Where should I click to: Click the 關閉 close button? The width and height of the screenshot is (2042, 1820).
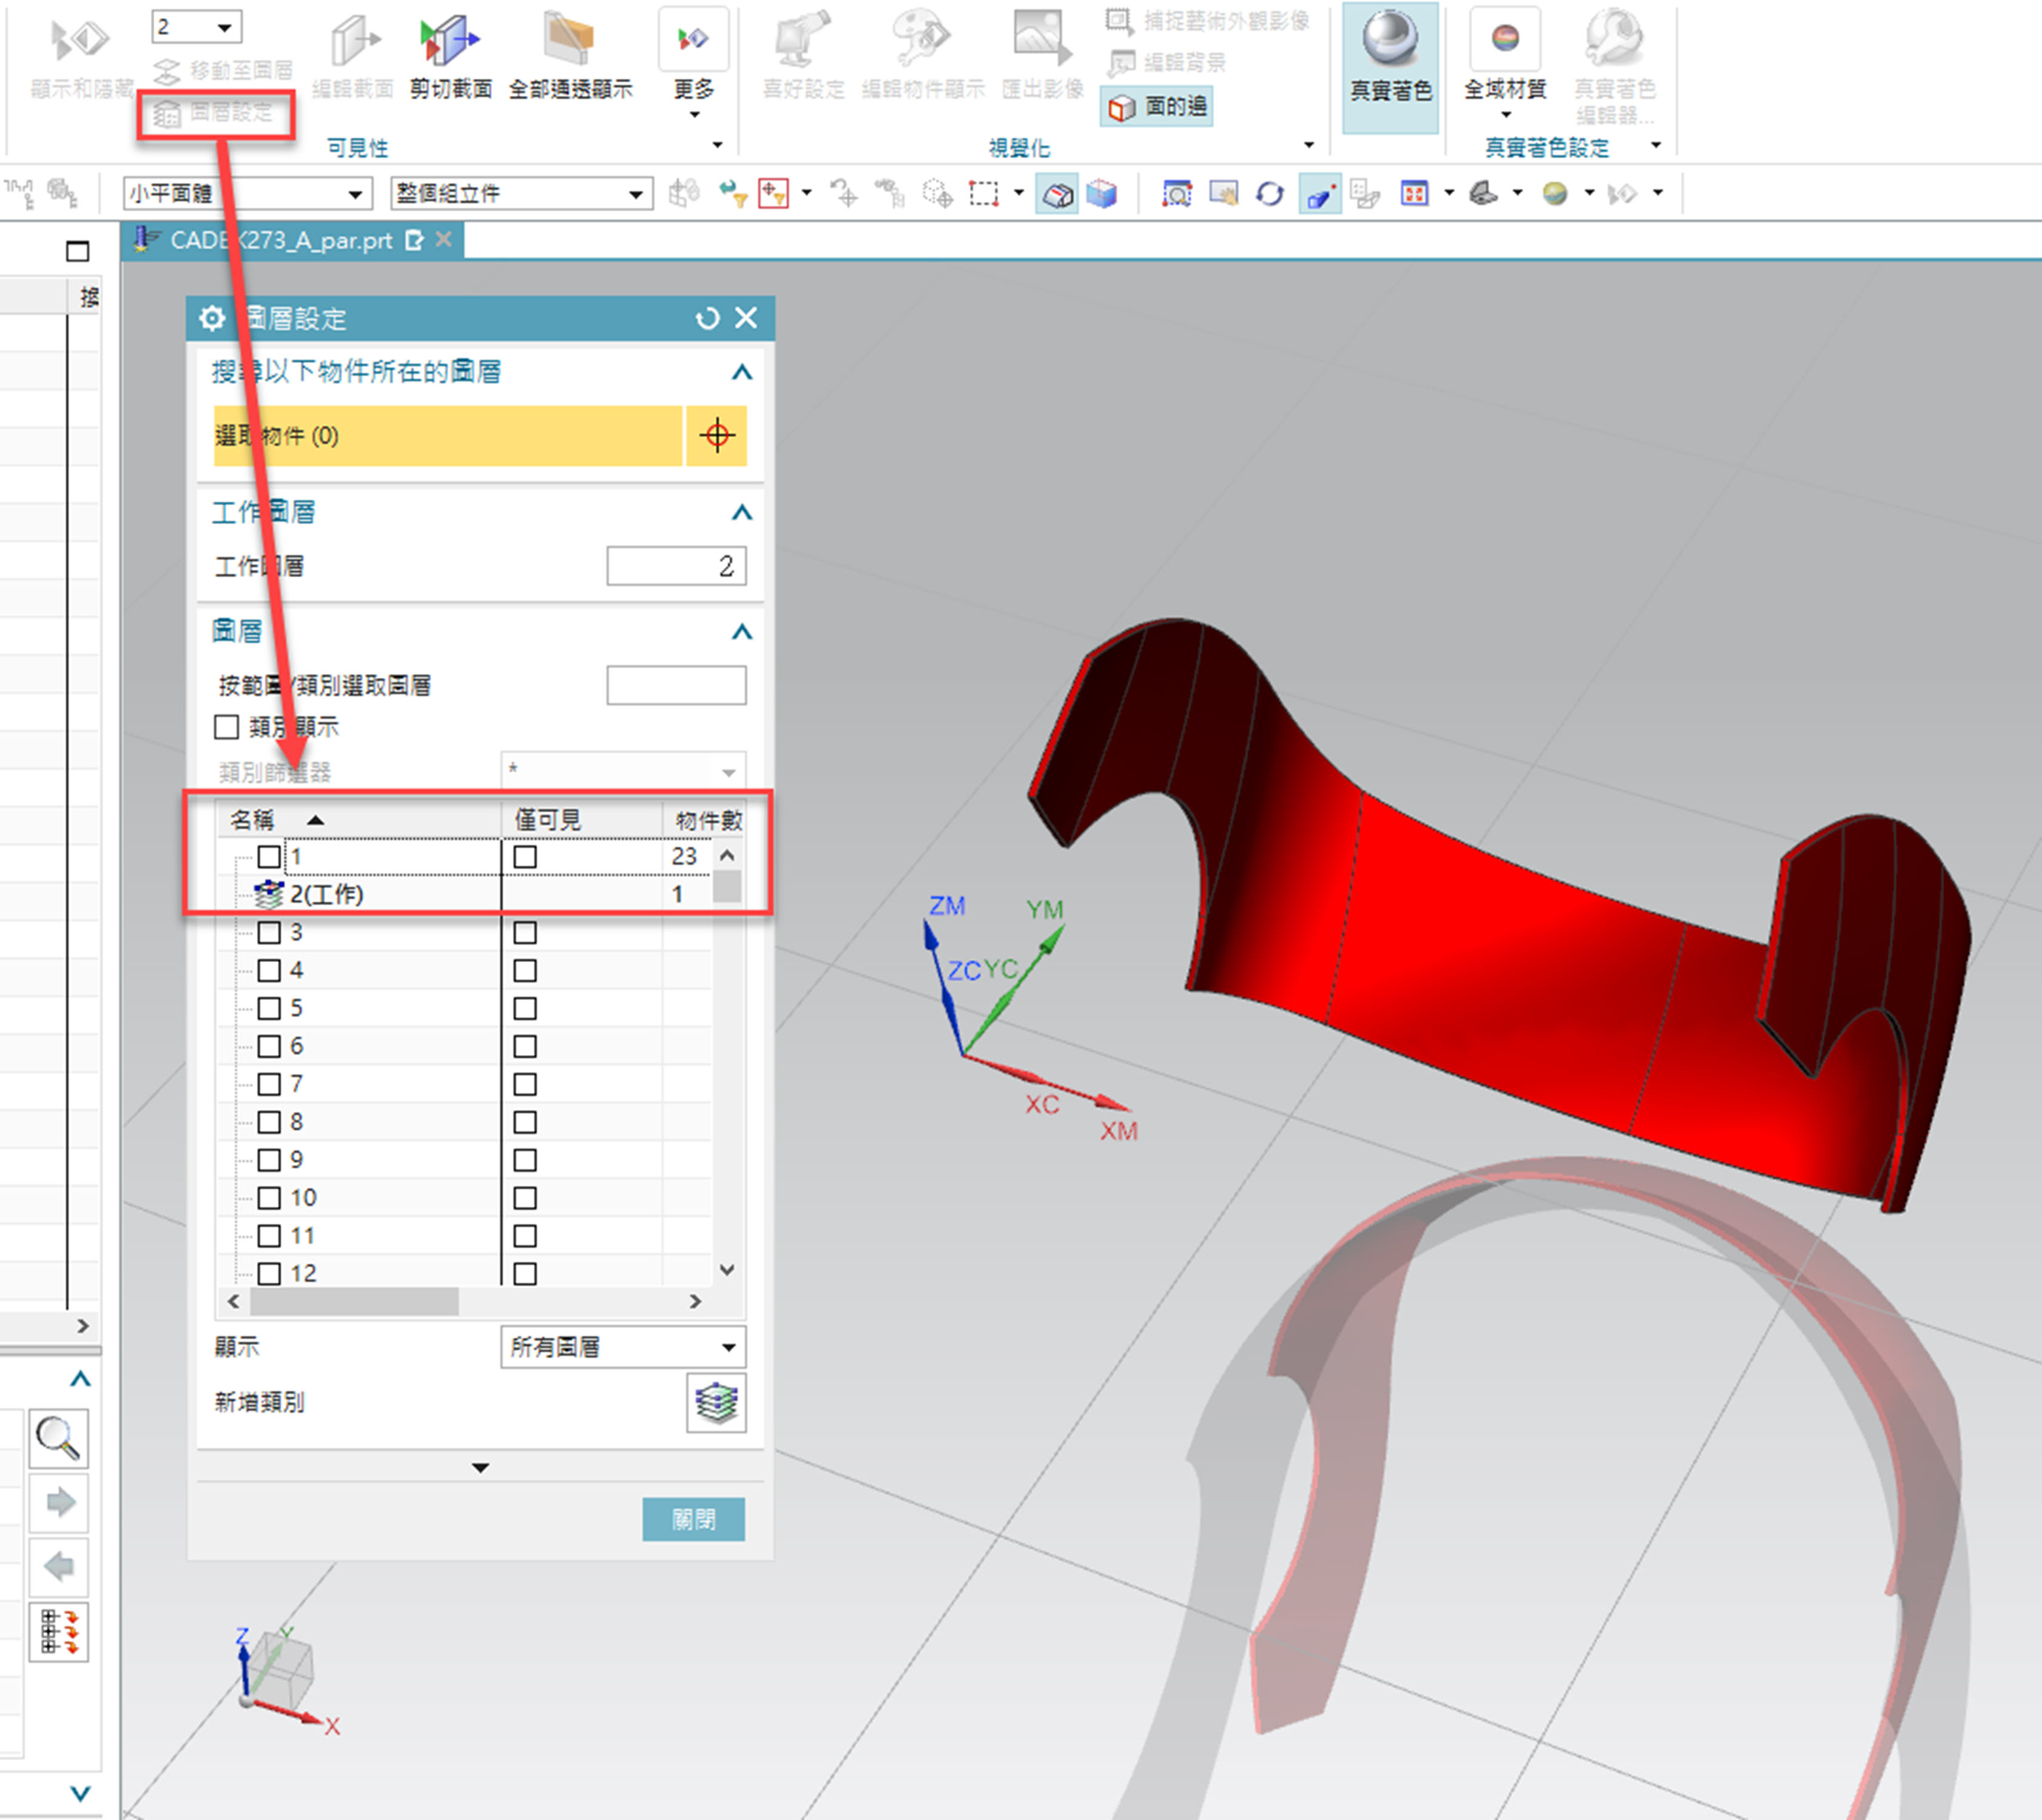[x=693, y=1519]
